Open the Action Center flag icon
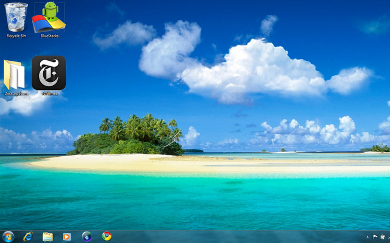Screen dimensions: 390x243 (x=375, y=237)
